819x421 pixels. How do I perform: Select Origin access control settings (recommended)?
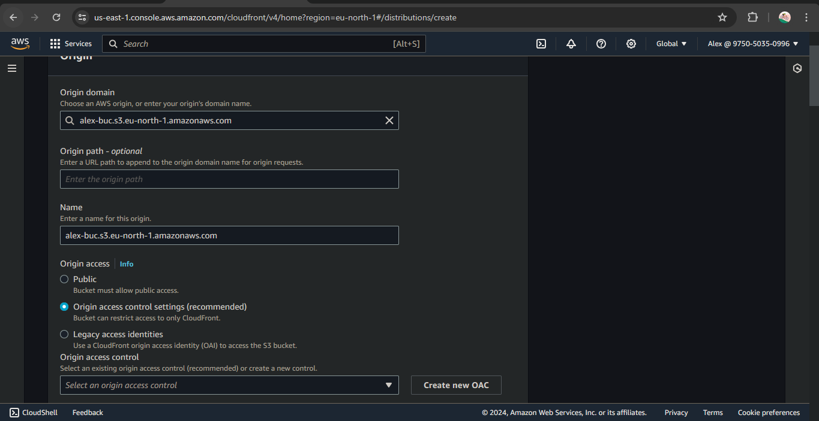(64, 307)
